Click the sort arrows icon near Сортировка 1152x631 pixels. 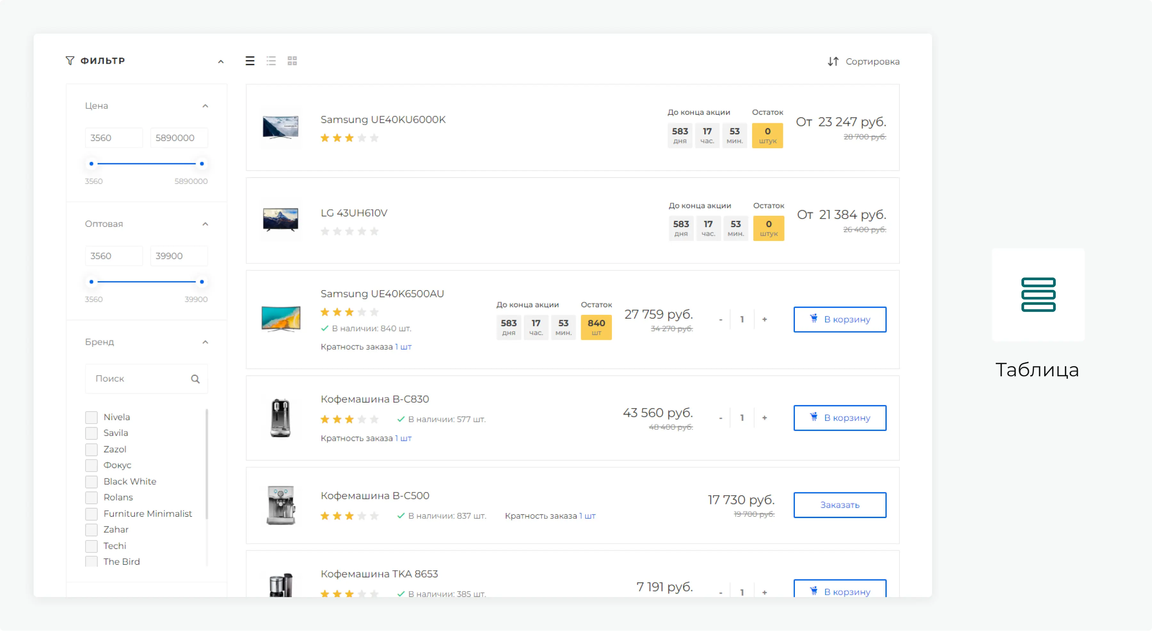click(833, 61)
